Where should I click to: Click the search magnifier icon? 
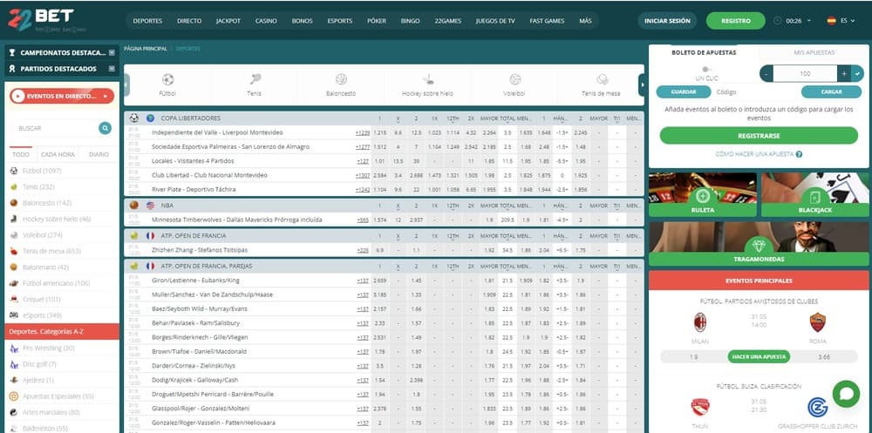point(106,128)
